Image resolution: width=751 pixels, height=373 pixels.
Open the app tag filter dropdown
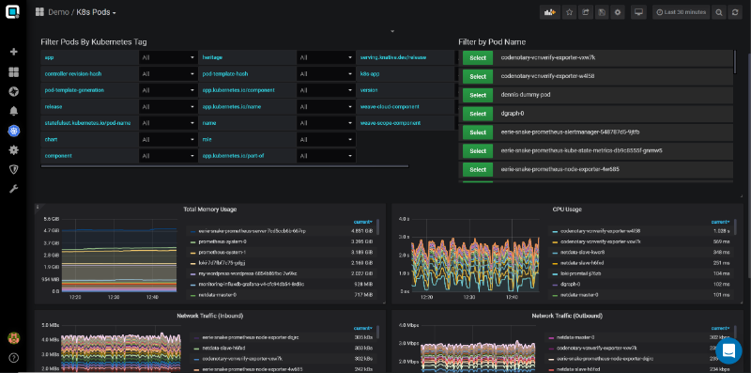pos(169,57)
